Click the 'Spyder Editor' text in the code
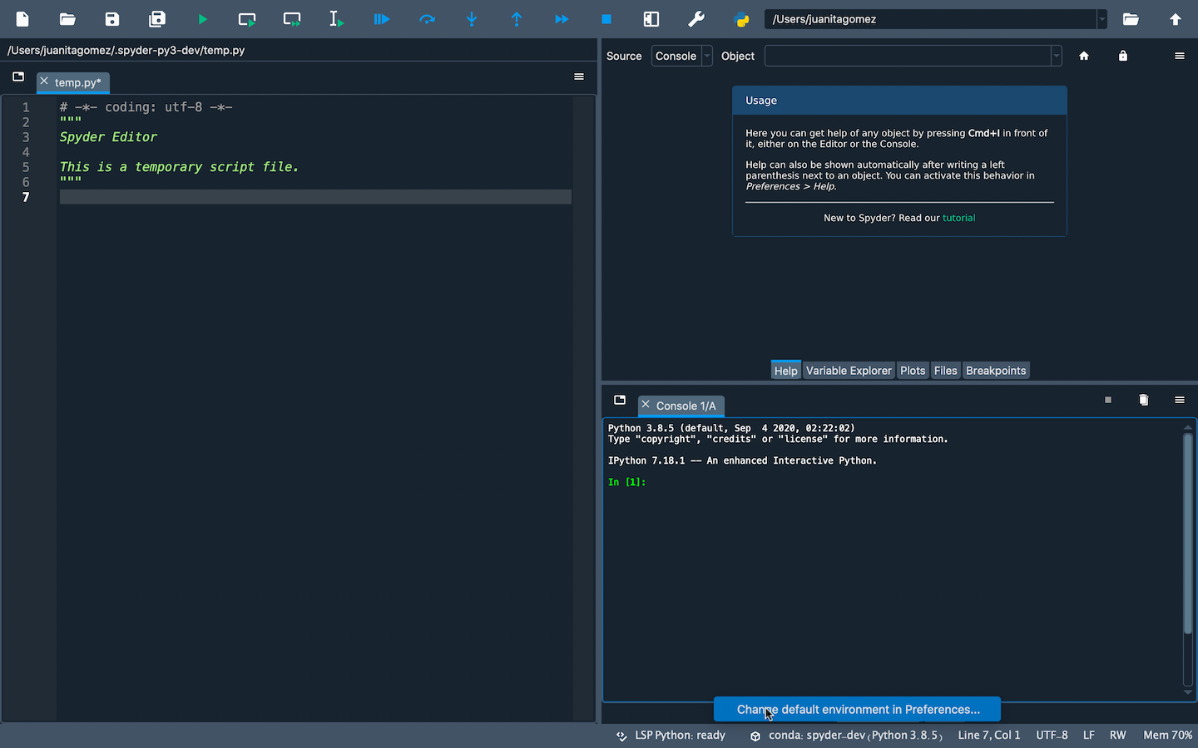1198x748 pixels. point(108,137)
